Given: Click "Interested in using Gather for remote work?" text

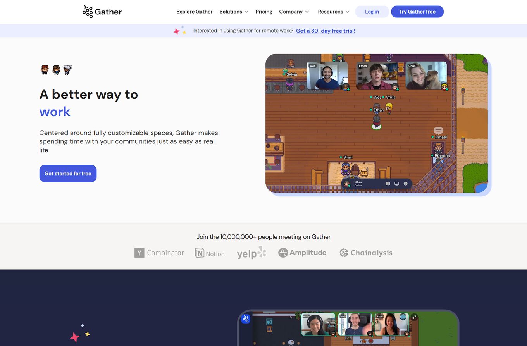Looking at the screenshot, I should (243, 31).
